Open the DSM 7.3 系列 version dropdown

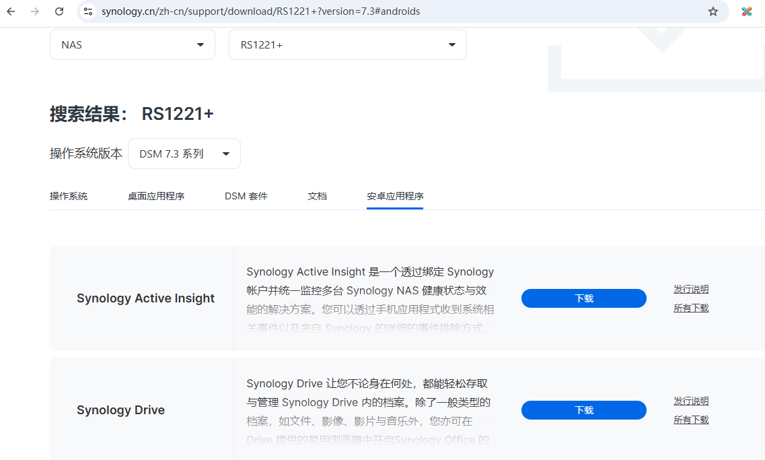pos(184,154)
